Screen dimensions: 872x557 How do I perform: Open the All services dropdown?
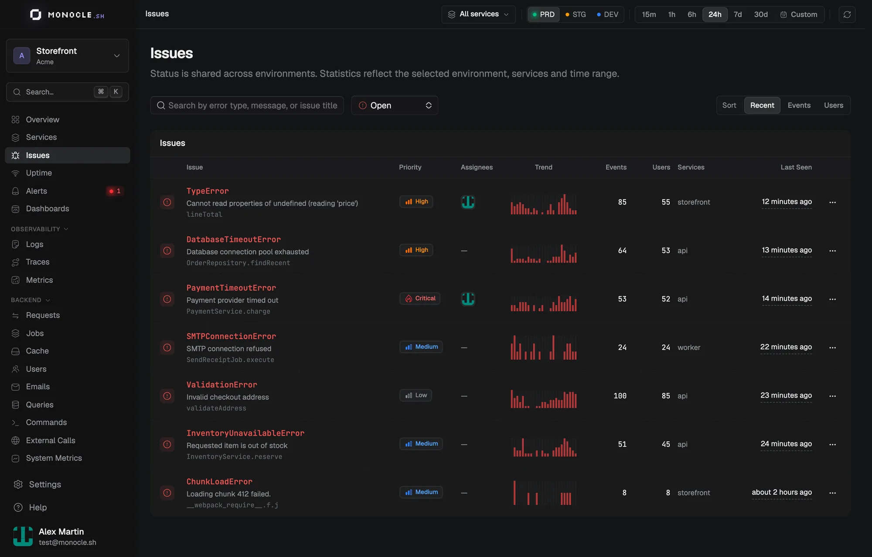[x=478, y=14]
